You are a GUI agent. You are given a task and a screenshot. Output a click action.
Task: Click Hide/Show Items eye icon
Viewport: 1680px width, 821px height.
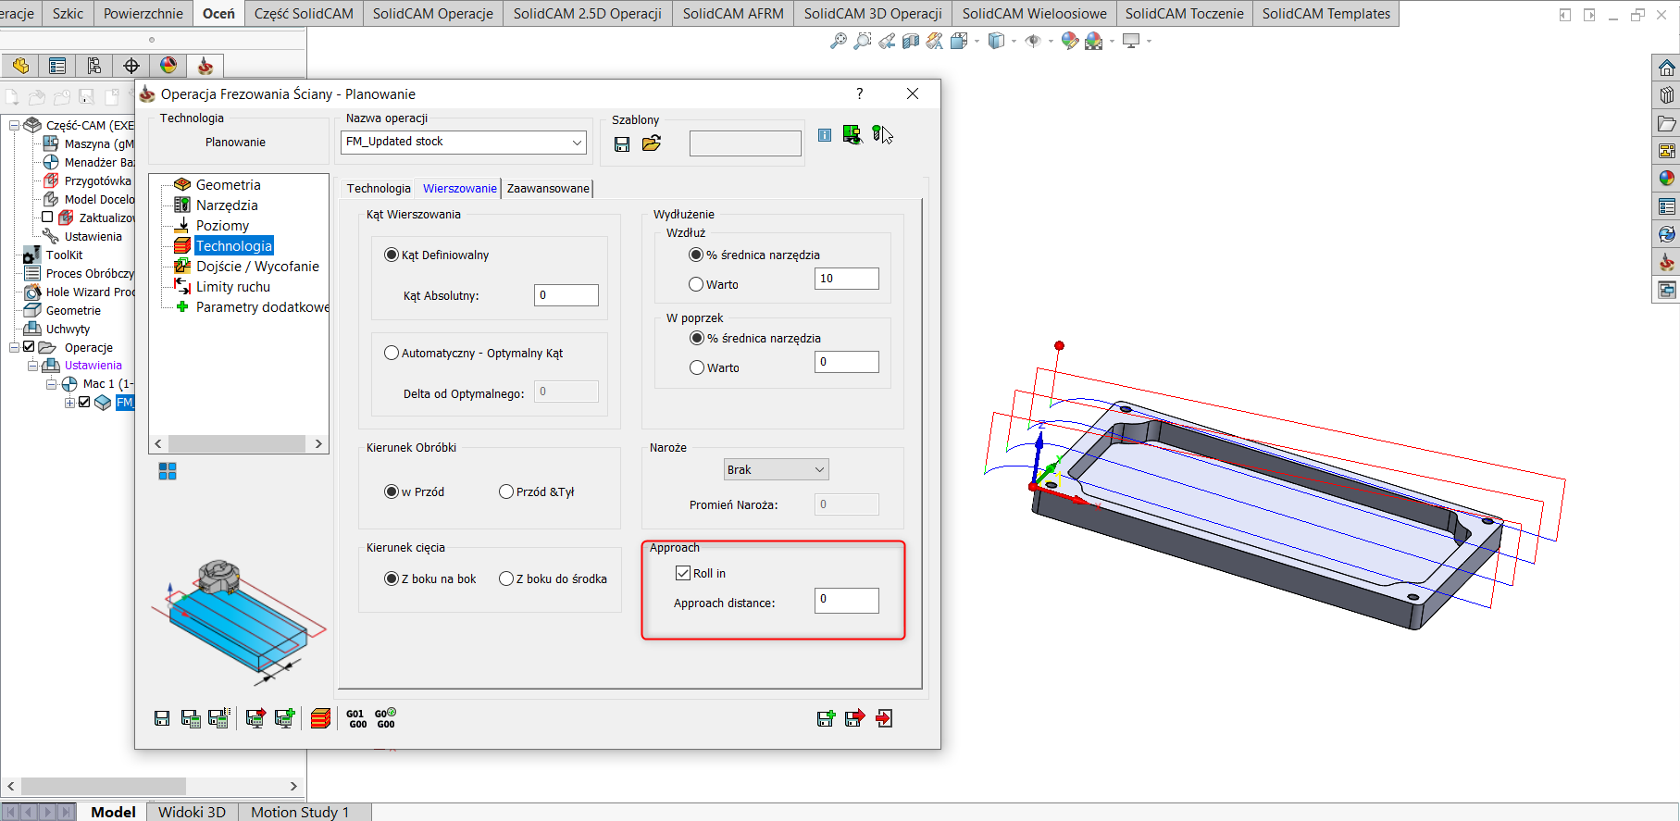point(1033,41)
